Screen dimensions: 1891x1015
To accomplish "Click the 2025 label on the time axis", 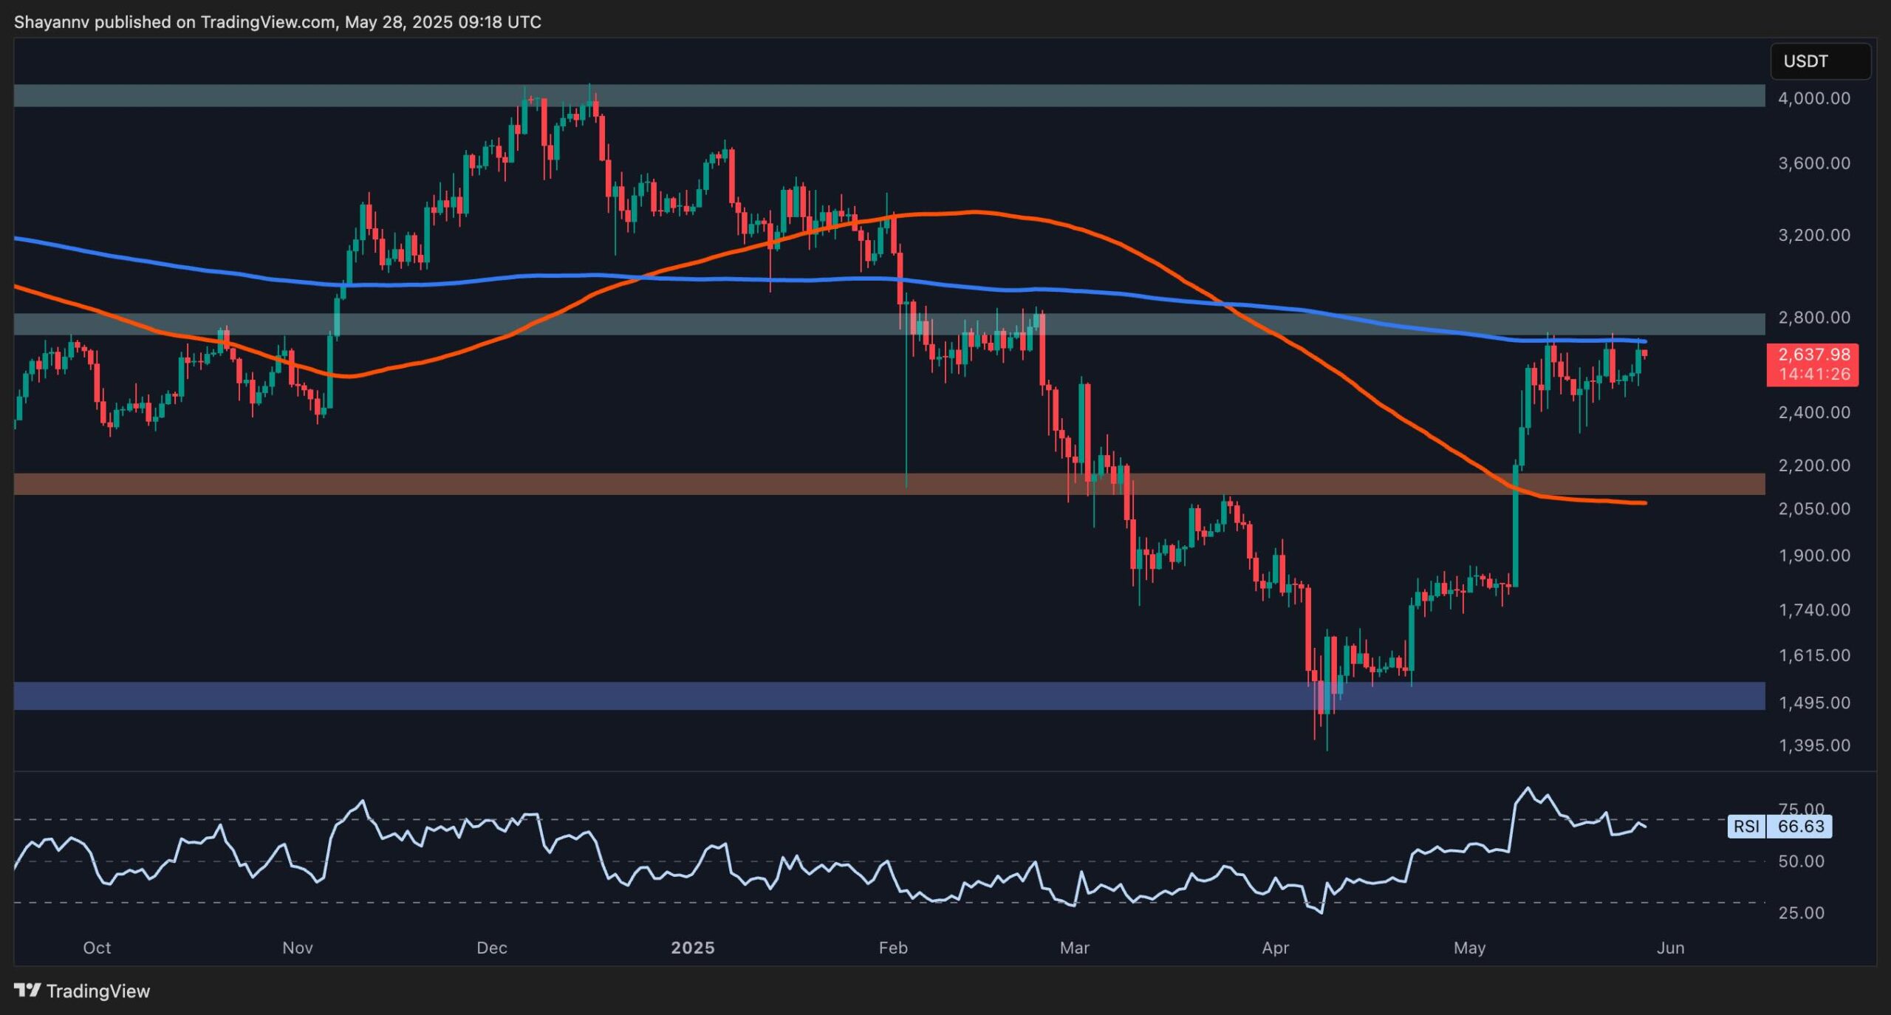I will (x=693, y=948).
